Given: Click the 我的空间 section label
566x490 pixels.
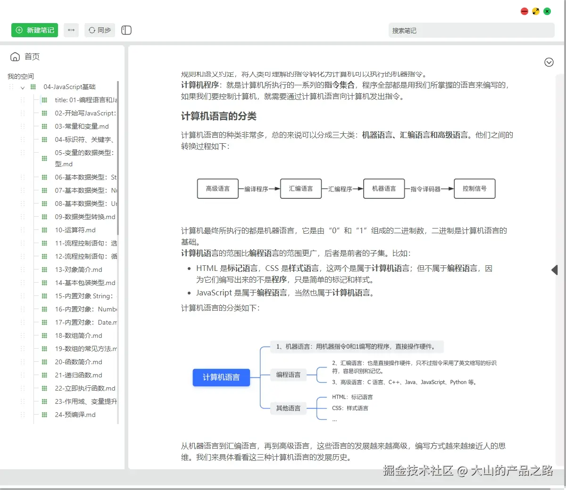Looking at the screenshot, I should point(21,76).
